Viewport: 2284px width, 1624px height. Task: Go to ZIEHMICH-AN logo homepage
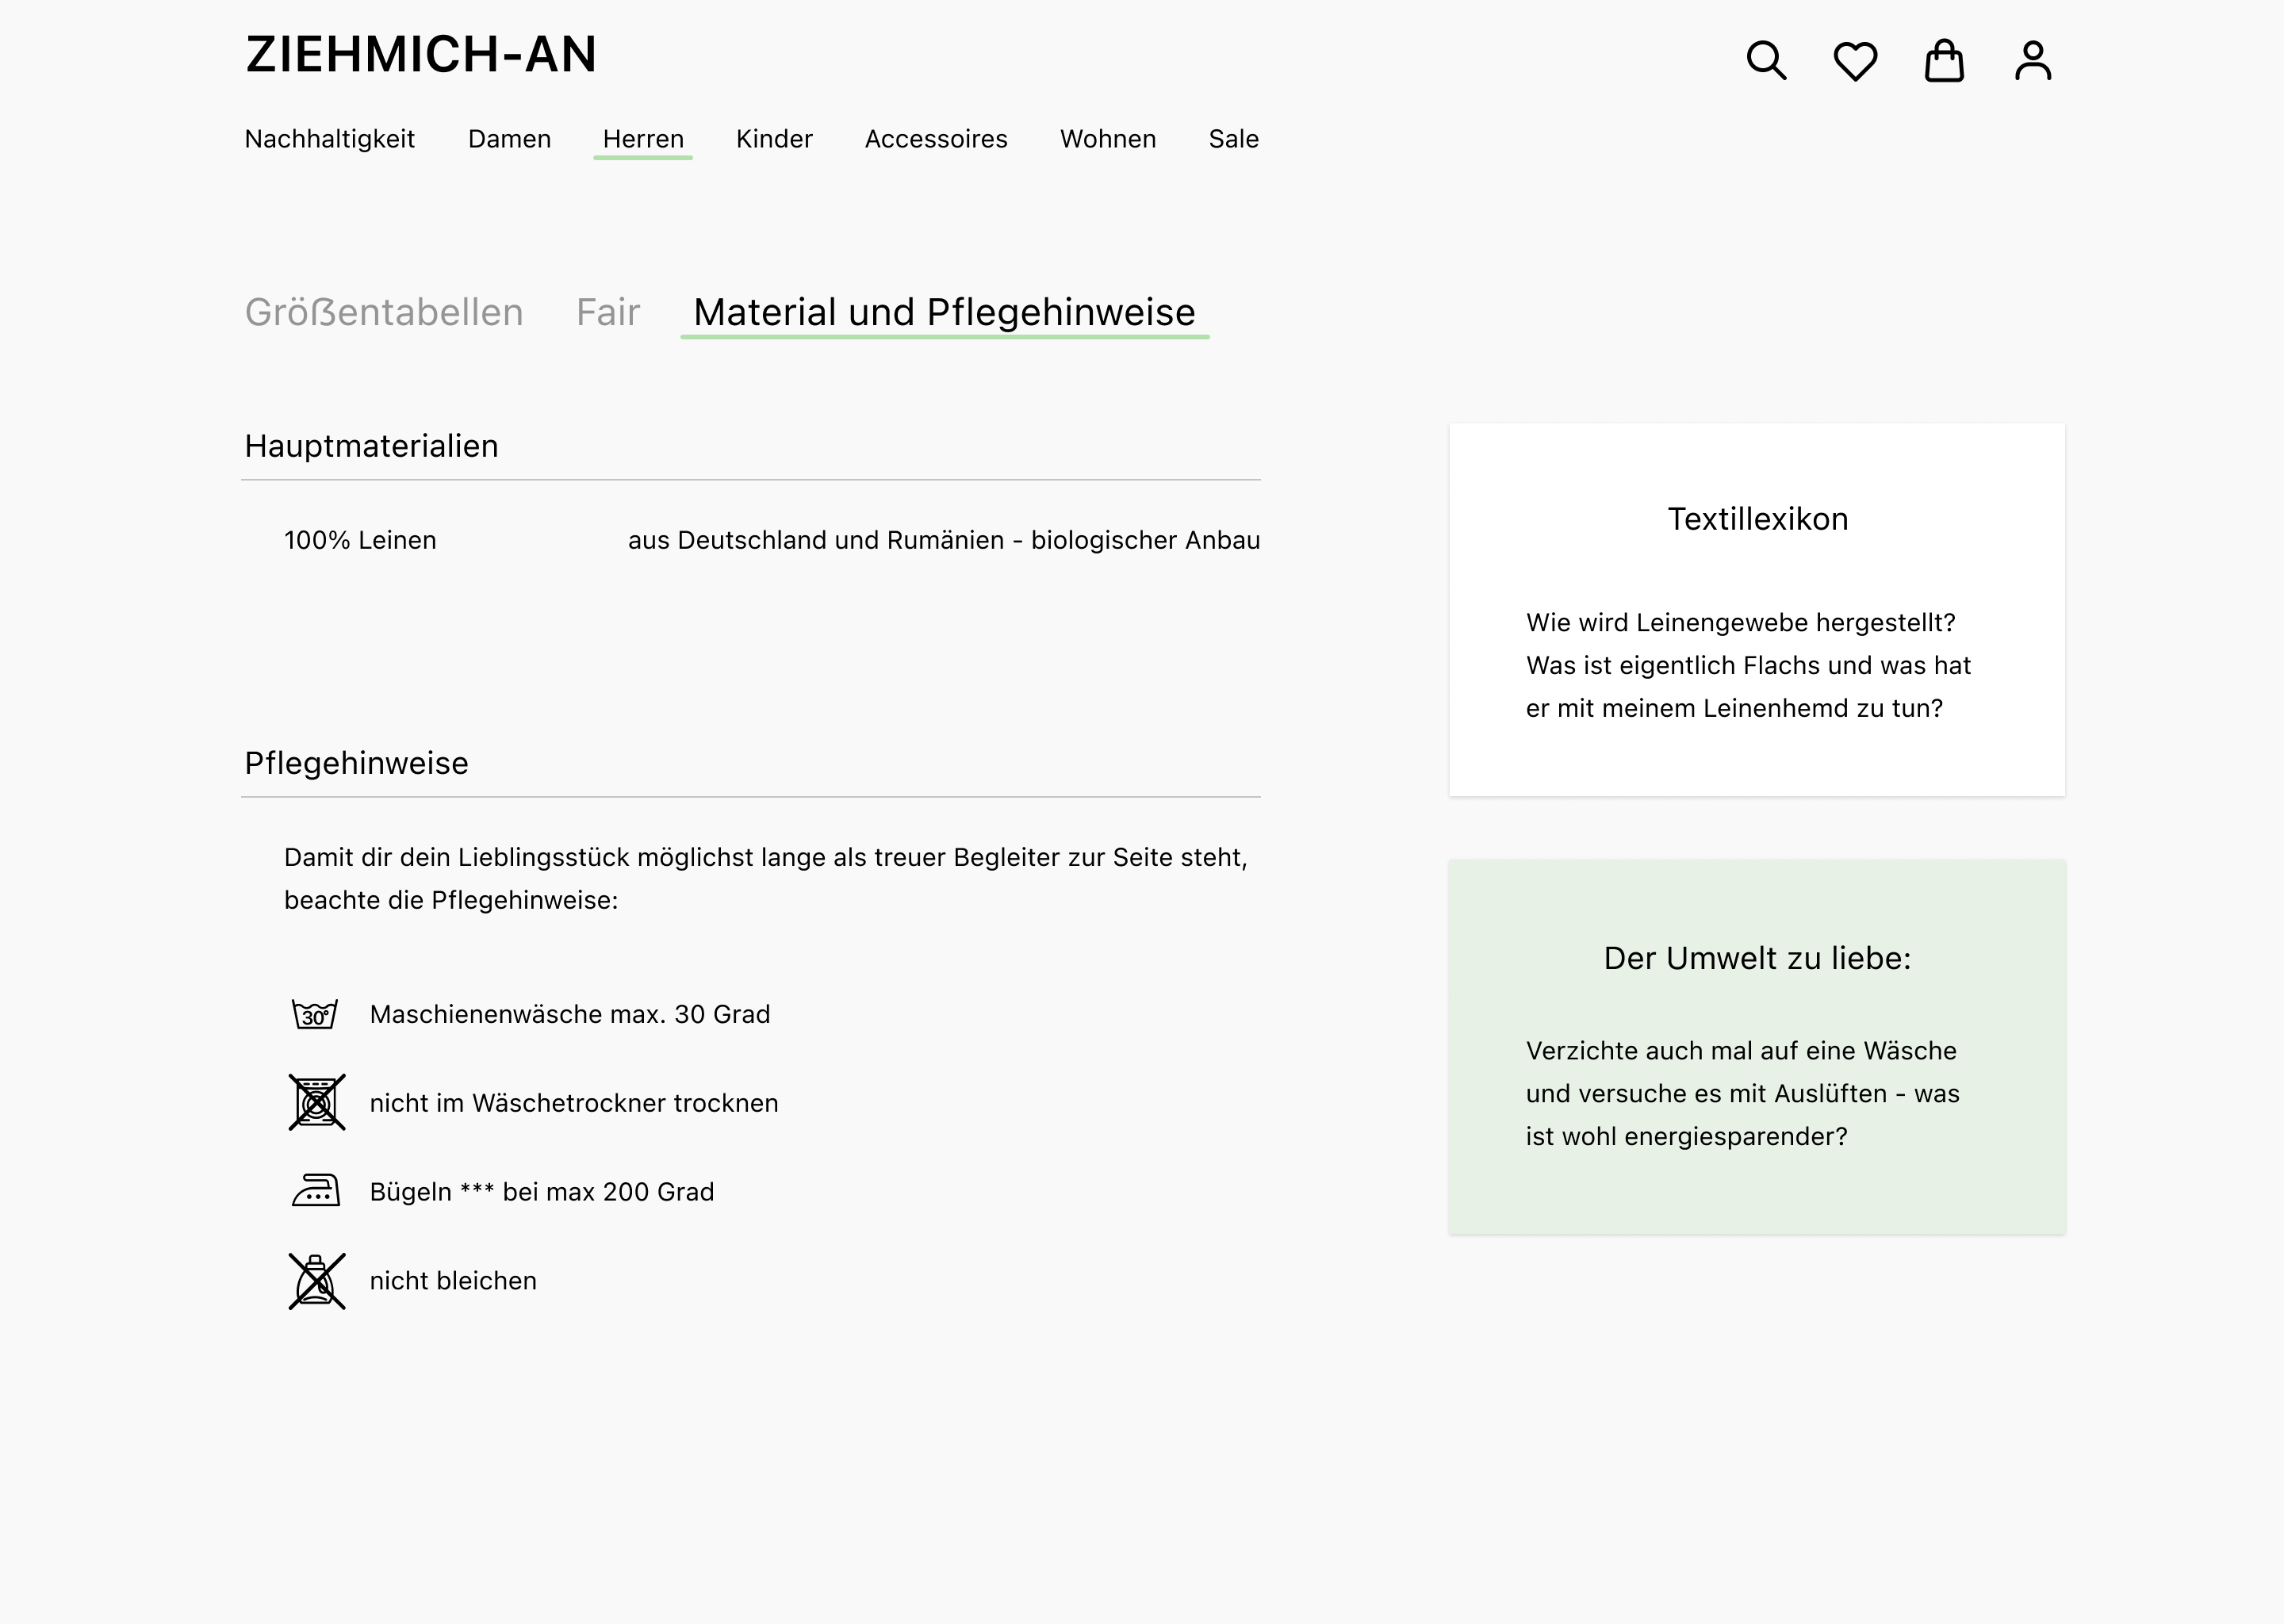421,54
